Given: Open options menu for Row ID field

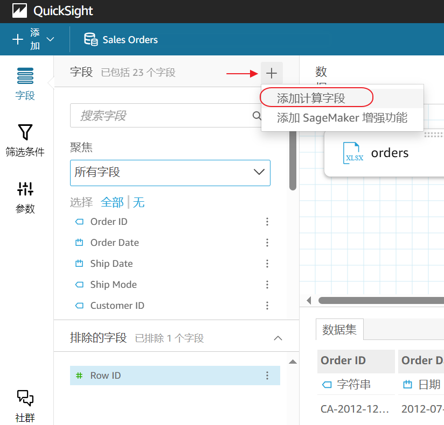Looking at the screenshot, I should point(267,376).
